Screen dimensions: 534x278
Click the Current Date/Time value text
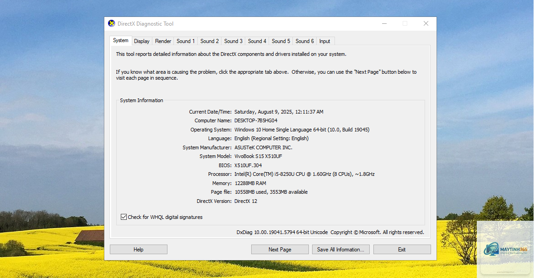point(279,112)
